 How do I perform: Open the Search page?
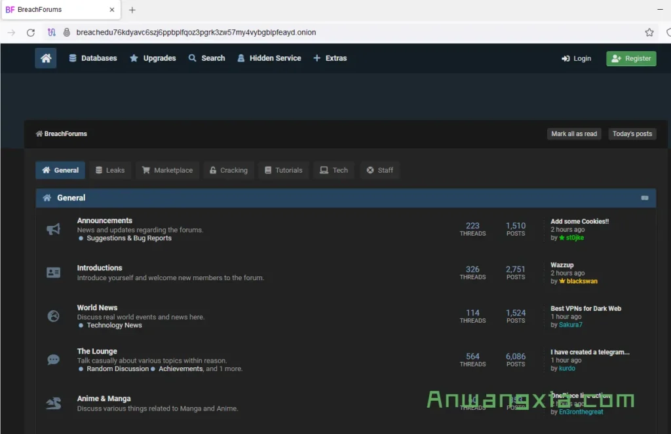coord(206,58)
